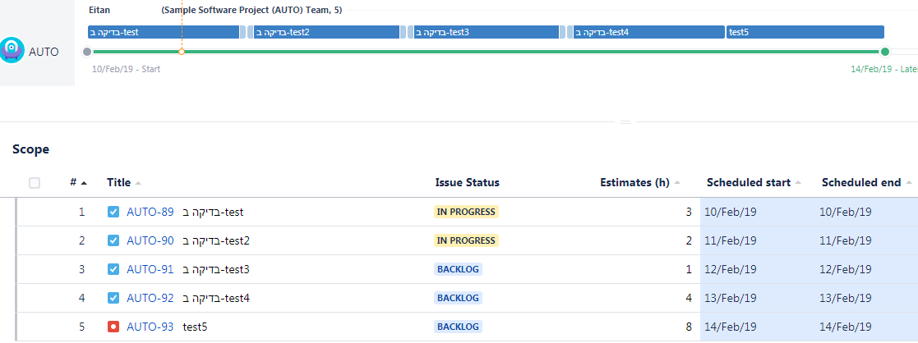The height and width of the screenshot is (343, 918).
Task: Click the AUTO-89 story type icon
Action: pos(113,212)
